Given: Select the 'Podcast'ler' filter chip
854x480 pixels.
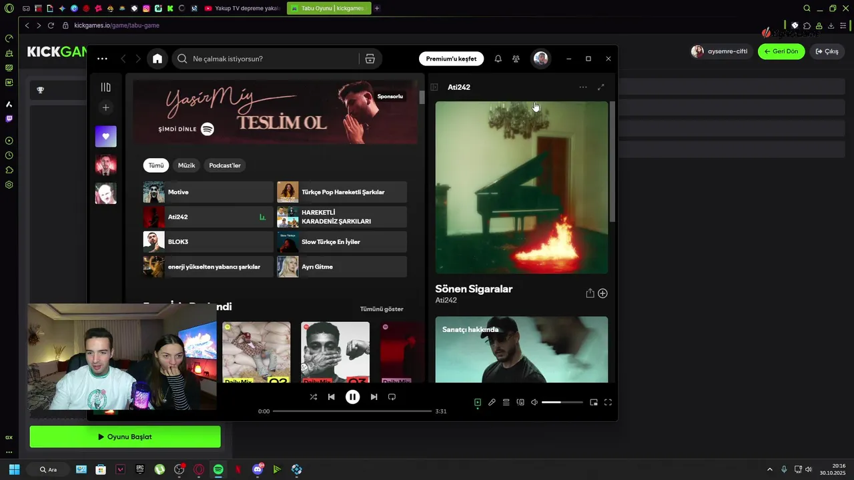Looking at the screenshot, I should click(225, 165).
